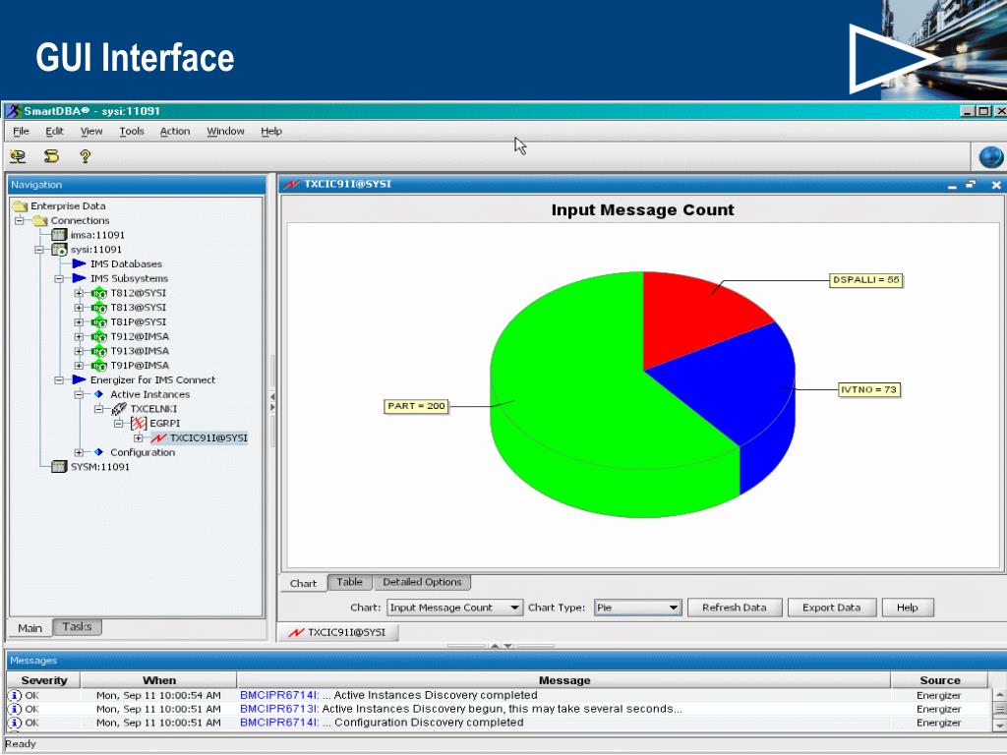Click the Severity column header
Image resolution: width=1007 pixels, height=755 pixels.
pyautogui.click(x=43, y=680)
